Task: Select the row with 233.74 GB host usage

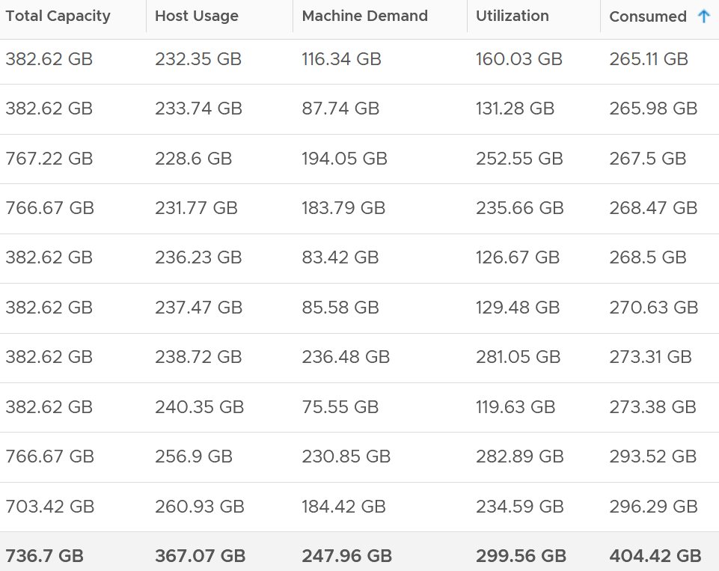Action: [x=359, y=109]
